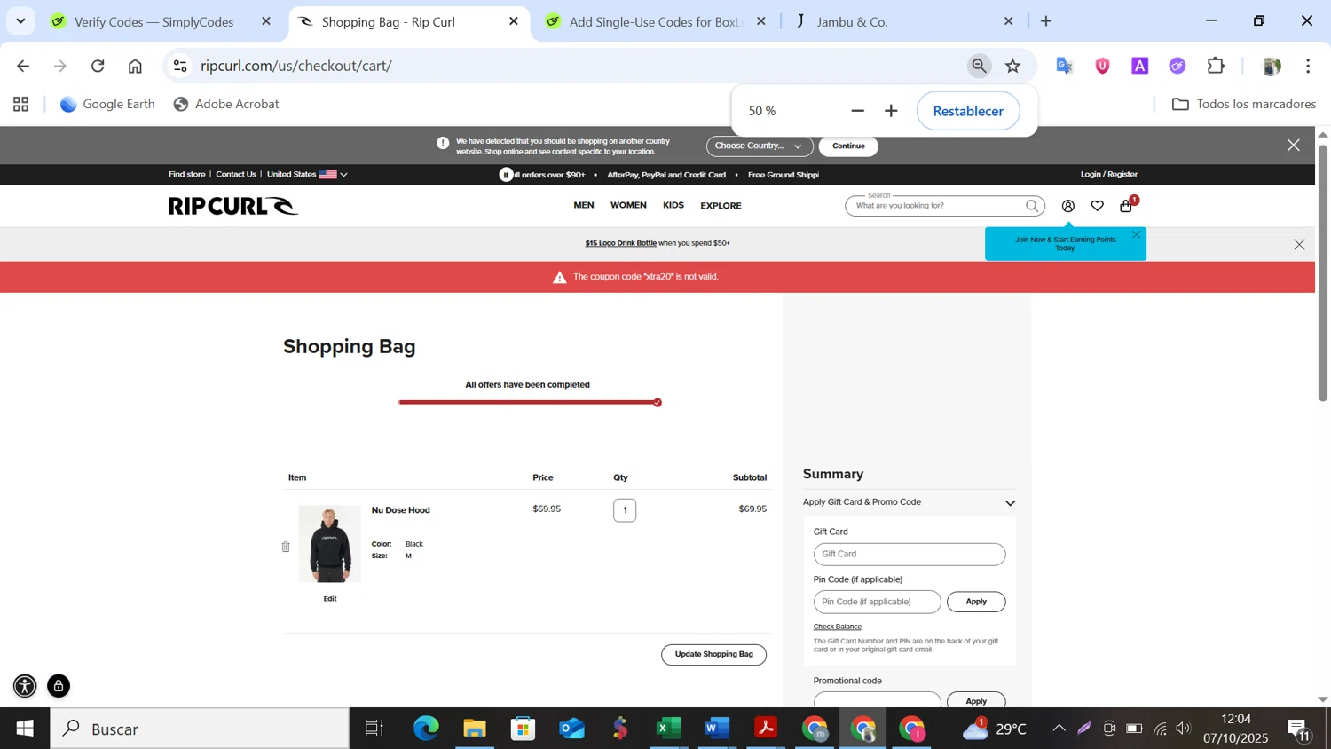Open the shopping bag cart icon
Image resolution: width=1331 pixels, height=749 pixels.
pyautogui.click(x=1126, y=206)
